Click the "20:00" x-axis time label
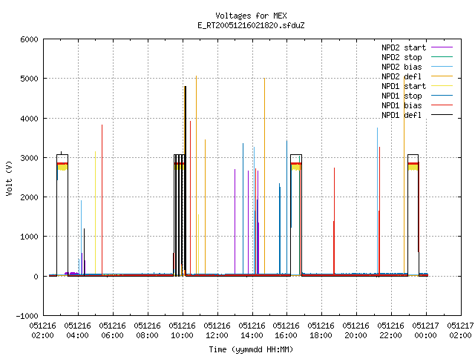The width and height of the screenshot is (475, 356). (x=356, y=335)
